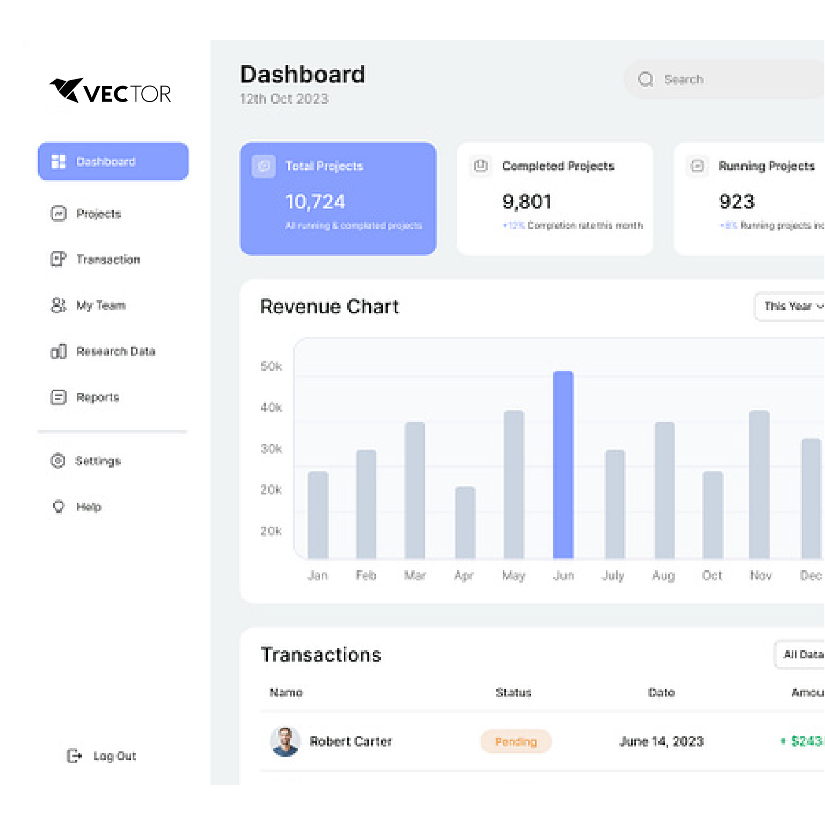Select the Dashboard icon in the sidebar
825x825 pixels.
click(59, 161)
